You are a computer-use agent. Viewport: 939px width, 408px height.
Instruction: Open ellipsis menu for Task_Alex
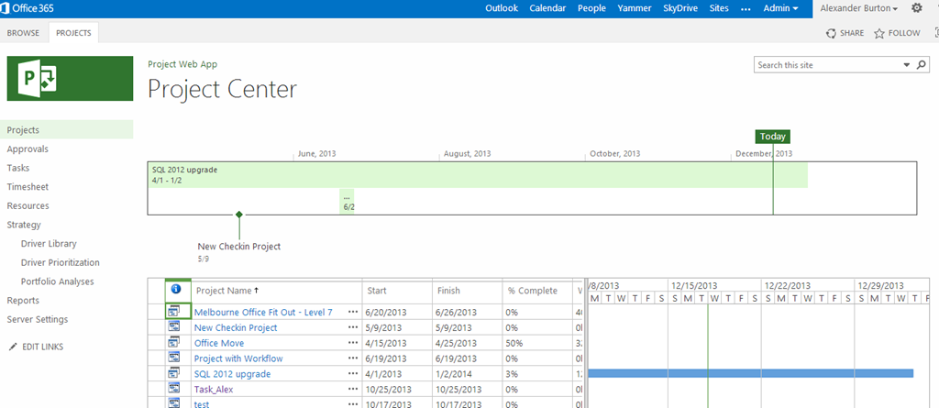(x=353, y=390)
